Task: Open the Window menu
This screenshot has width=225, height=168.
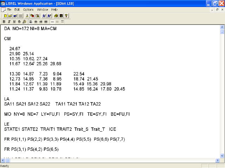Action: coord(43,9)
